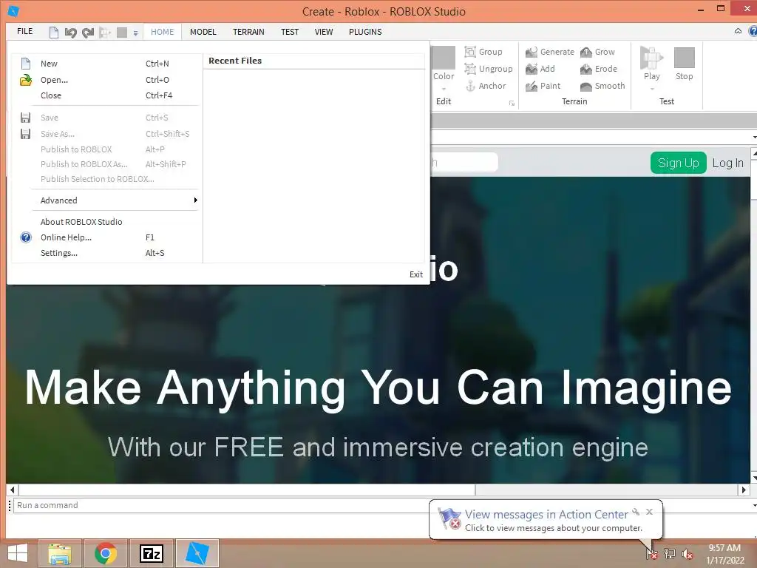This screenshot has width=757, height=568.
Task: Click the greyed Save menu entry
Action: (106, 118)
